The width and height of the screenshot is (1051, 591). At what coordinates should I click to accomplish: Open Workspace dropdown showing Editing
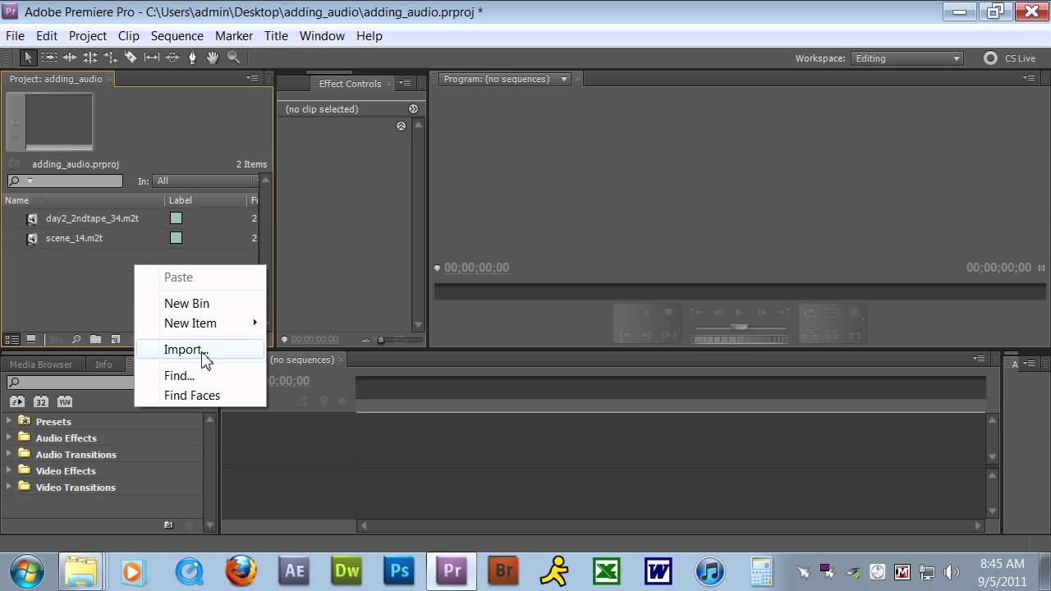click(x=906, y=58)
